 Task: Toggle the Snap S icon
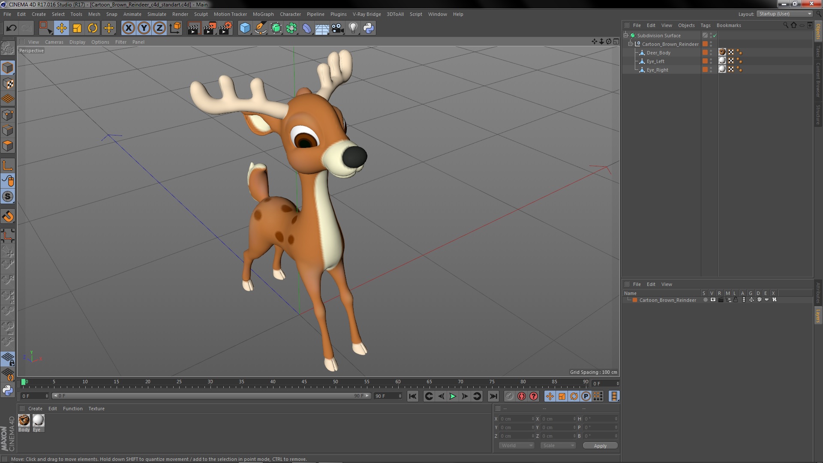(x=8, y=197)
